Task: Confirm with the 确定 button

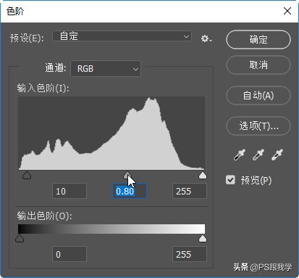Action: coord(258,39)
